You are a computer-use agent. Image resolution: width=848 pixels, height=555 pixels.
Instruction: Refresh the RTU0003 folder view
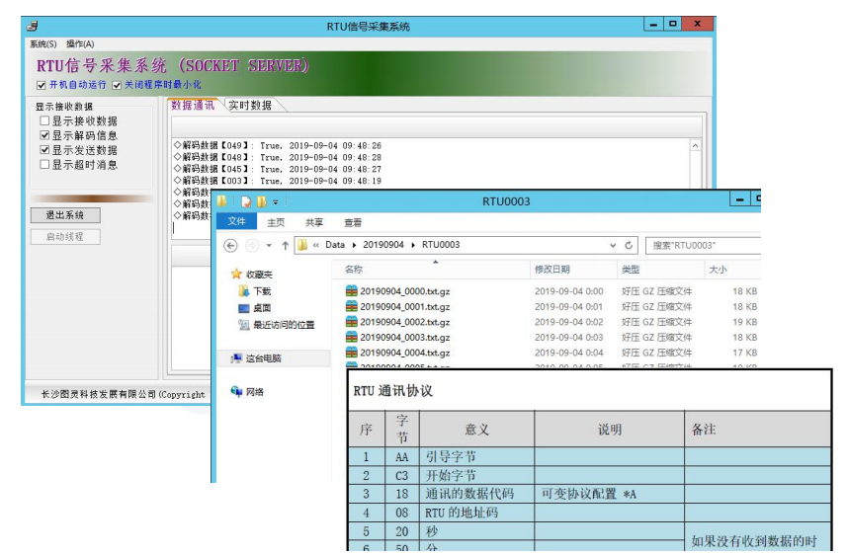tap(629, 245)
